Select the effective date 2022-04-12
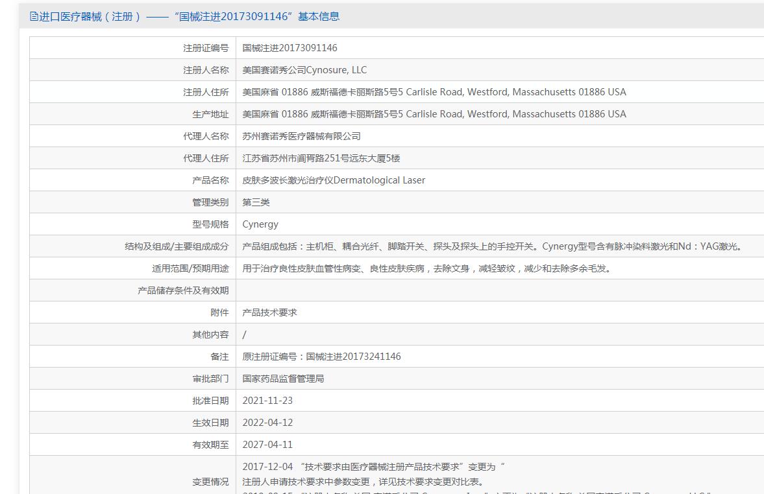 point(267,423)
